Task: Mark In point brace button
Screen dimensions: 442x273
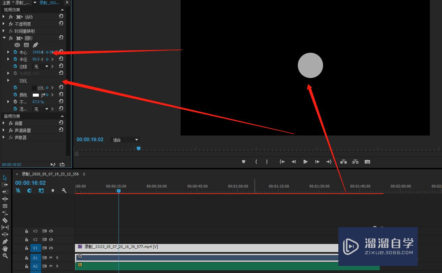Action: (x=256, y=162)
